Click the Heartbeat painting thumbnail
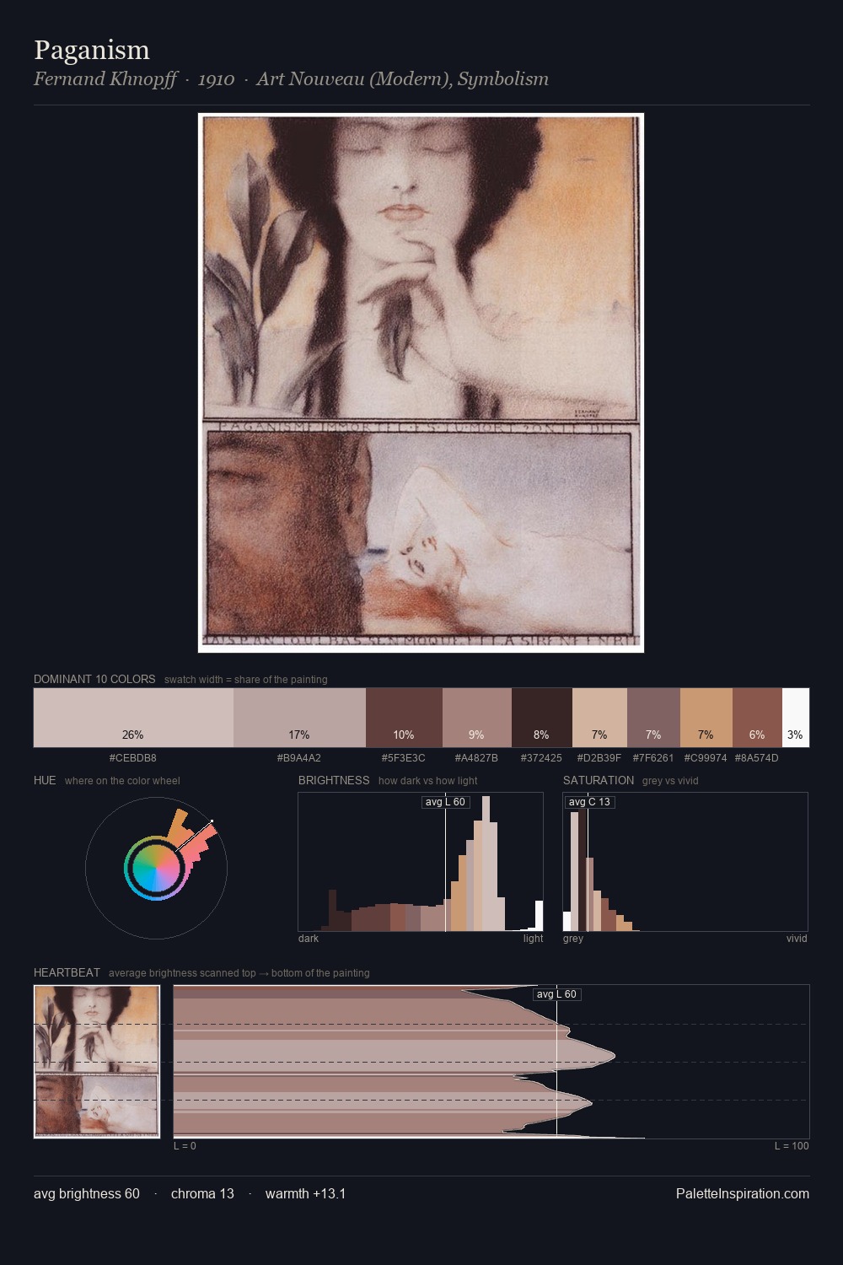 click(97, 1062)
